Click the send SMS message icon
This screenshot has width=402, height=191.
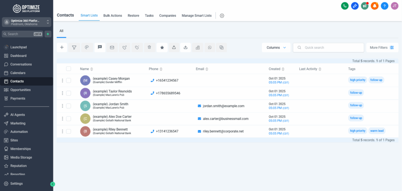[100, 47]
